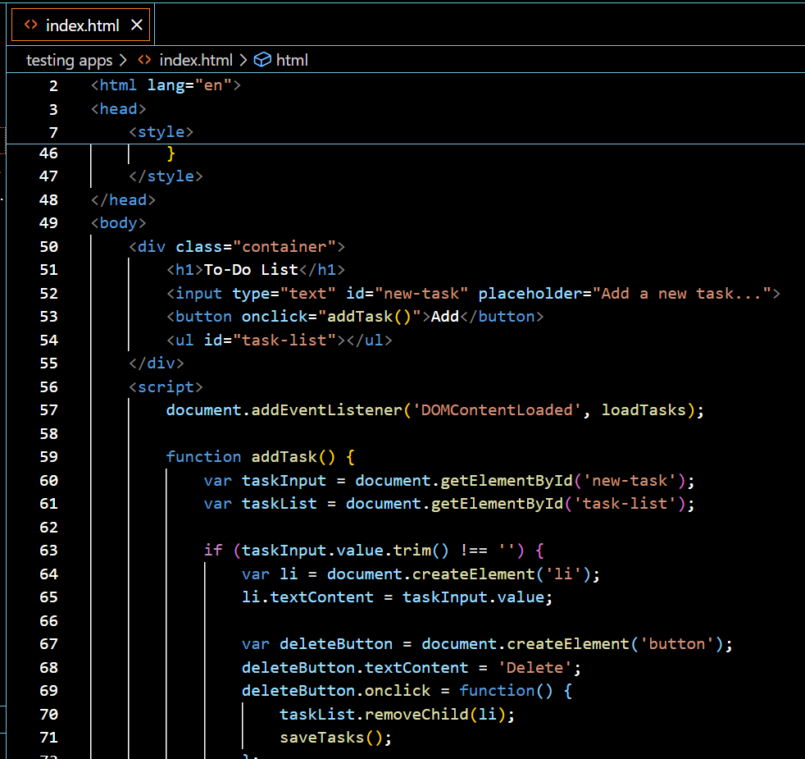Image resolution: width=805 pixels, height=759 pixels.
Task: Open the html symbol breadcrumb
Action: (292, 60)
